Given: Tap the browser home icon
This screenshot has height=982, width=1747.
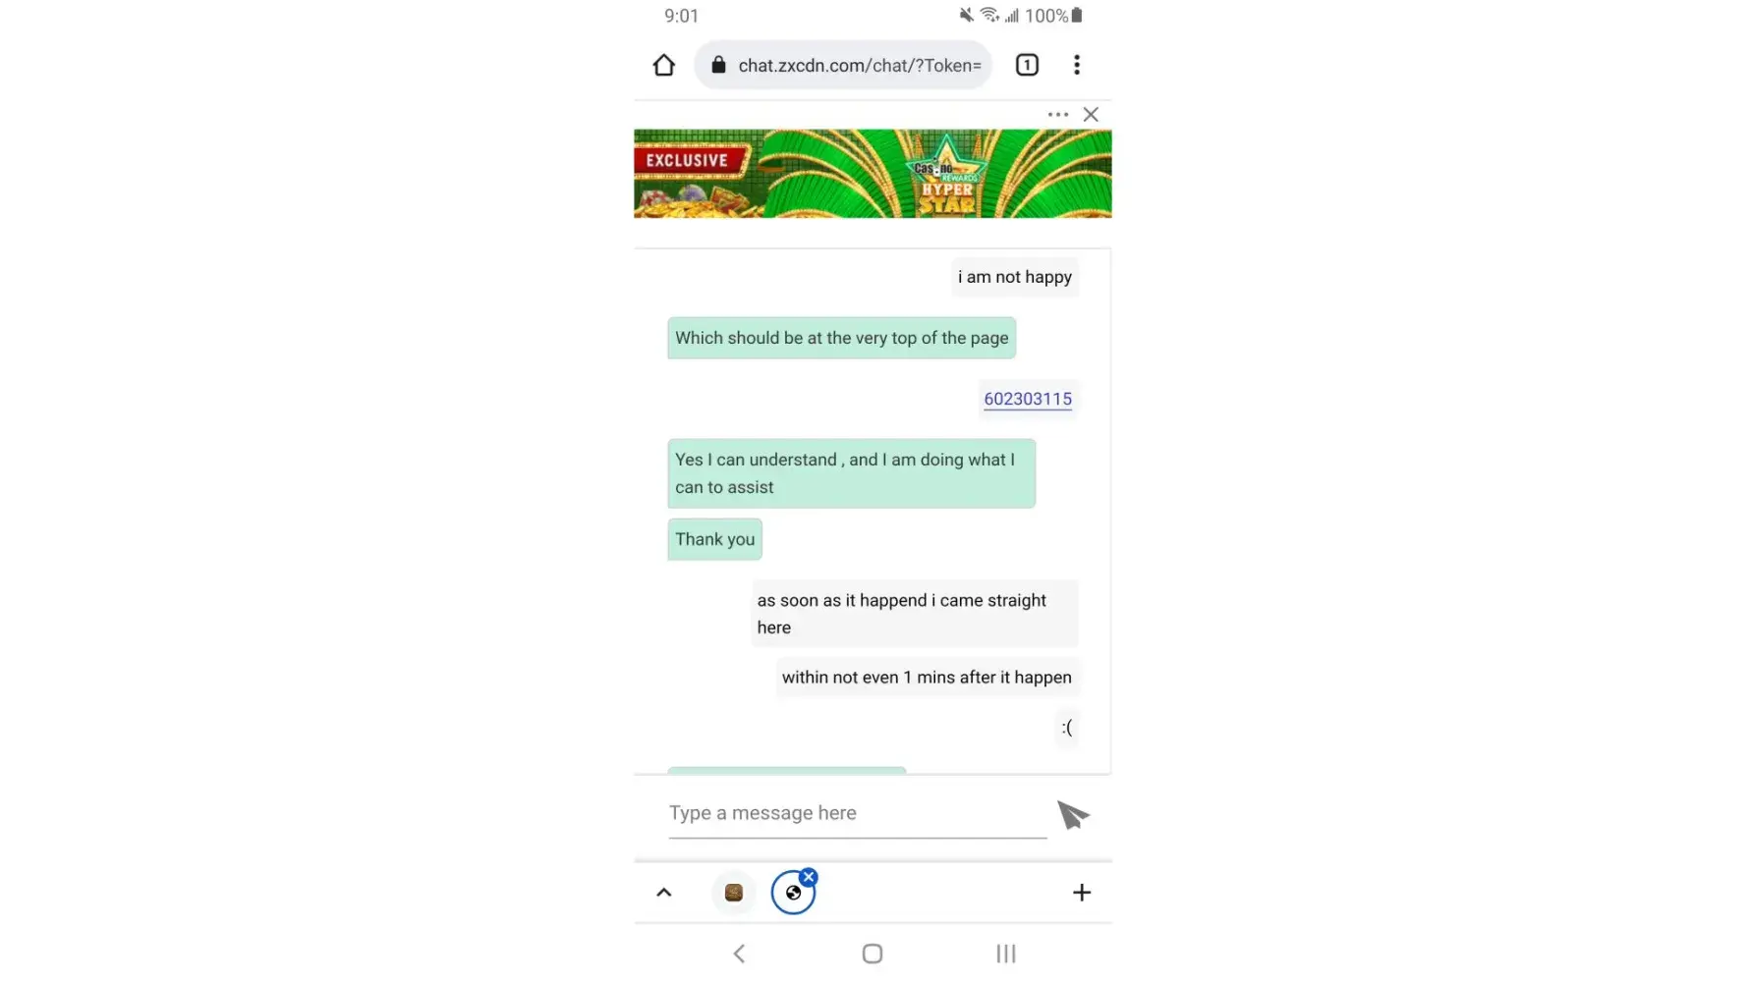Looking at the screenshot, I should pos(664,65).
